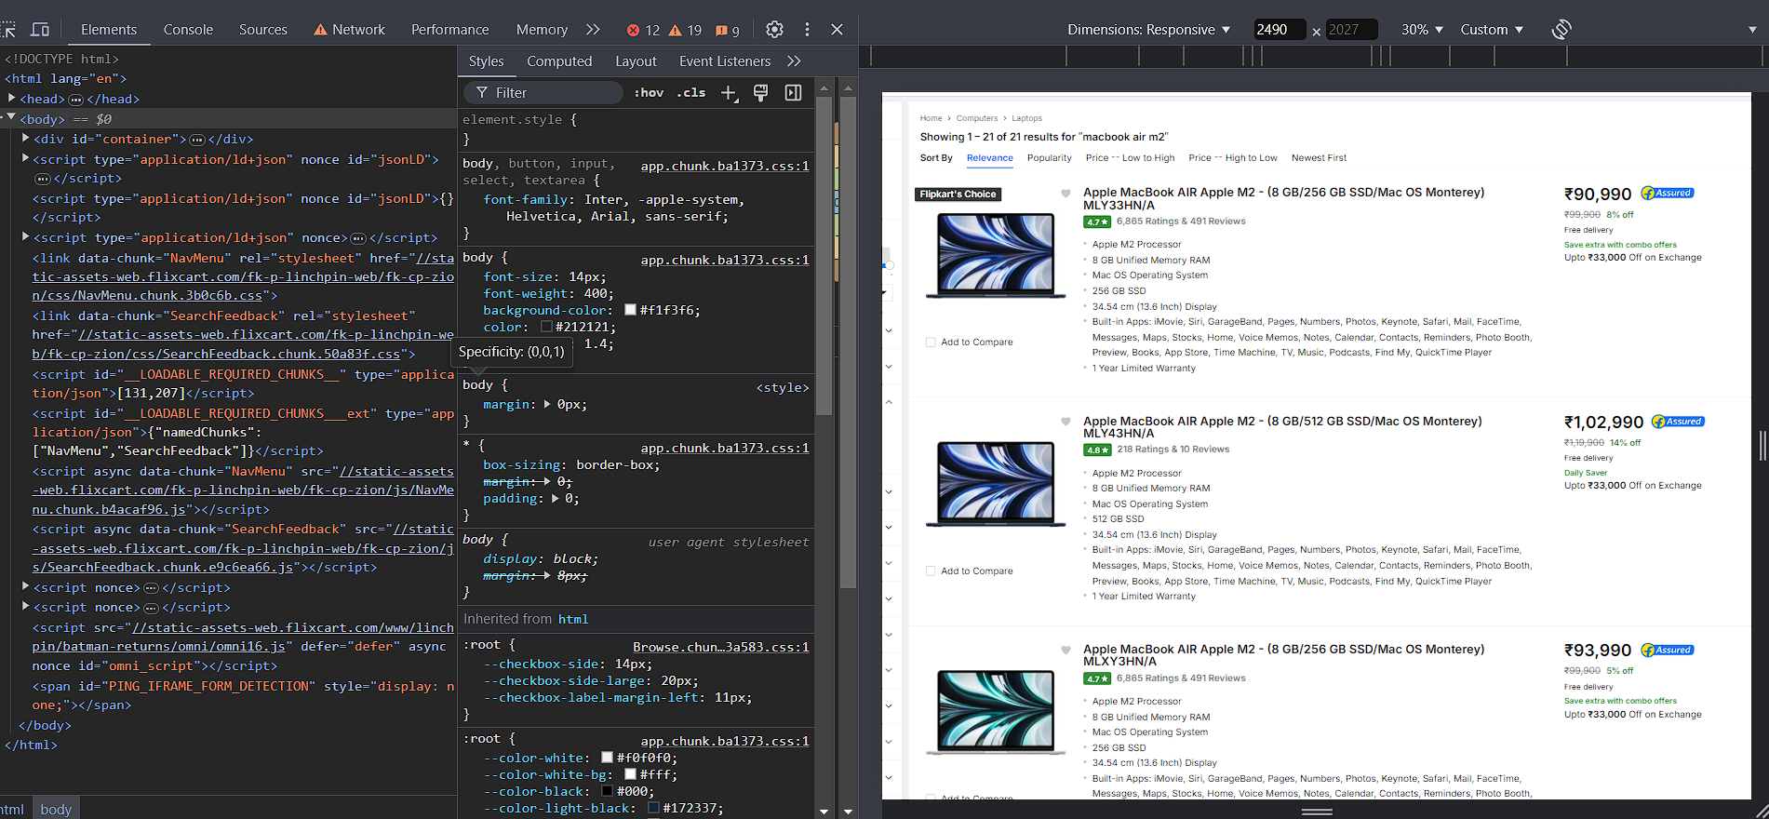This screenshot has height=819, width=1769.
Task: Switch to the Network tab
Action: (349, 30)
